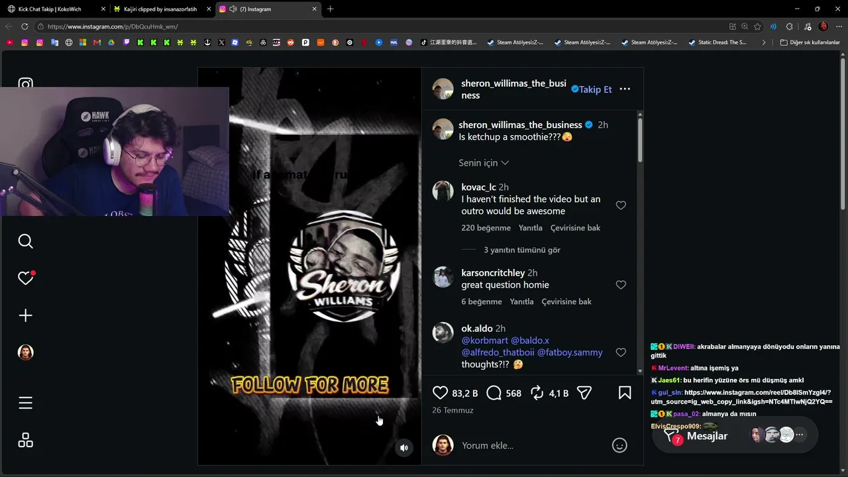The image size is (848, 477).
Task: Expand 3 yanıtın tümünü gör replies
Action: [x=522, y=250]
